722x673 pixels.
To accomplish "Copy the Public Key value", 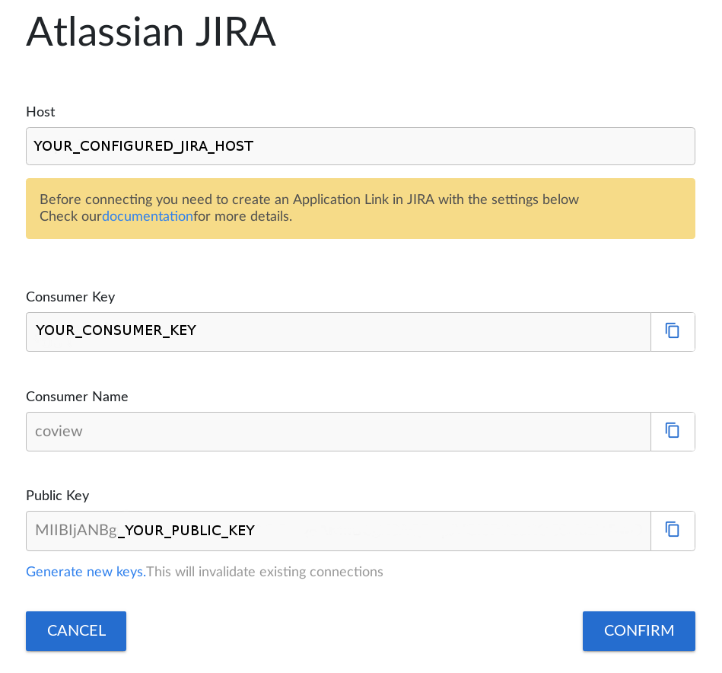I will tap(673, 531).
